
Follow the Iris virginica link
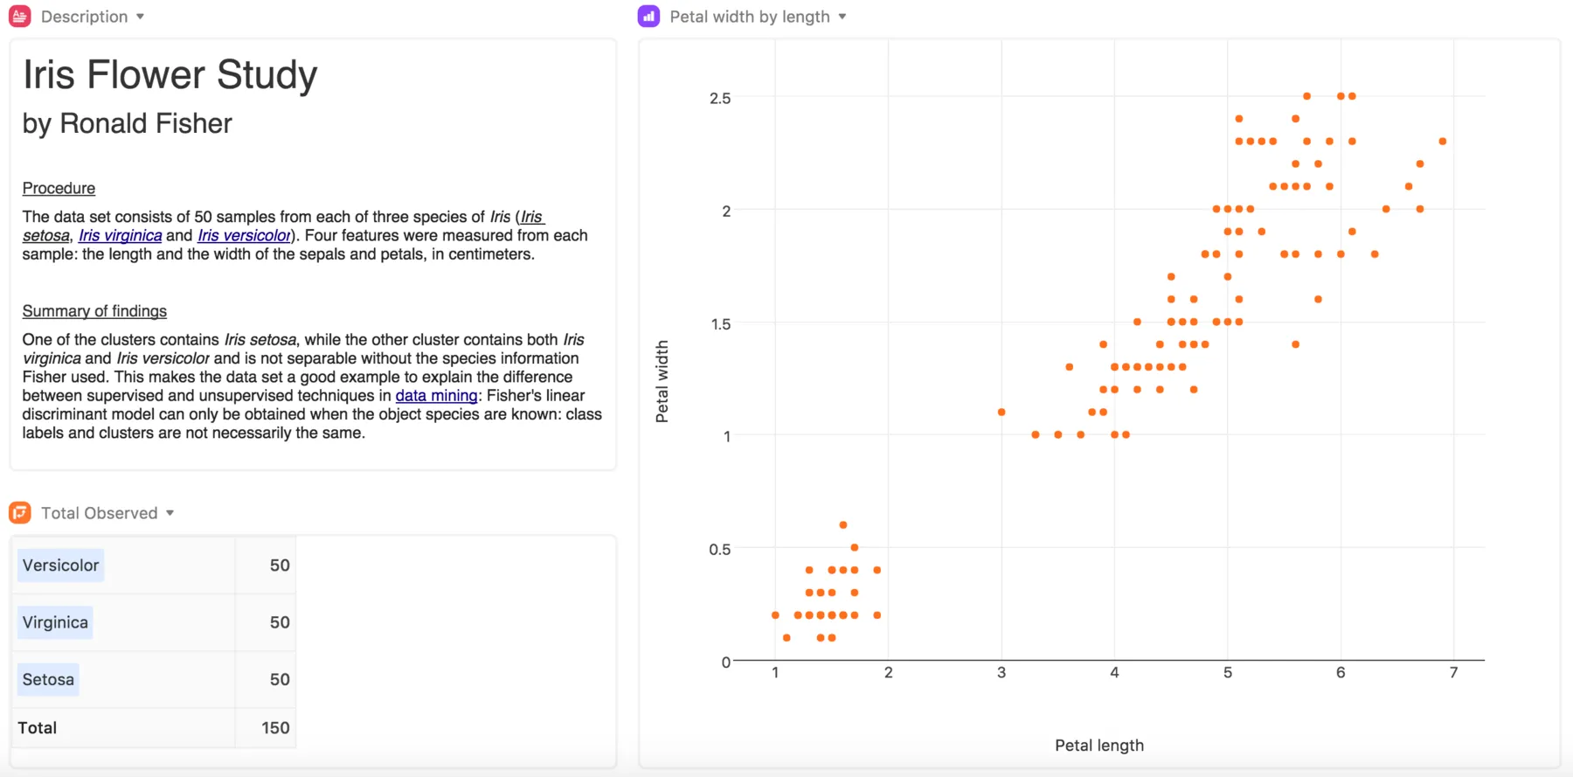click(120, 236)
